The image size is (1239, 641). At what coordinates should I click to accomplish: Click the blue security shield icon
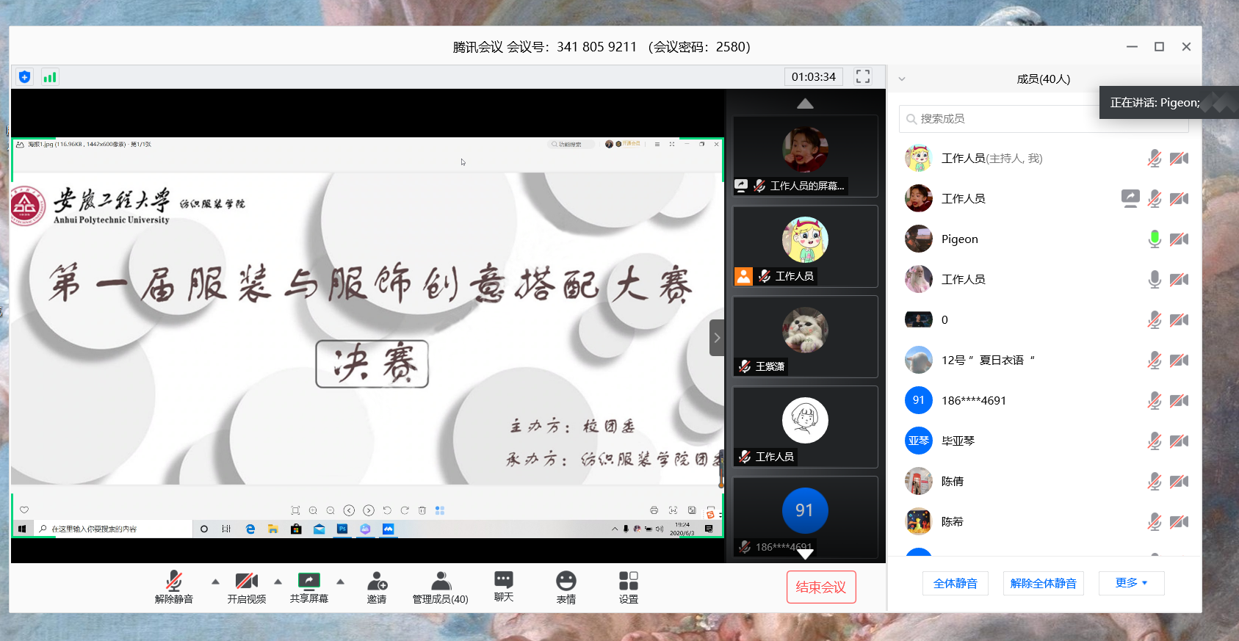coord(24,77)
